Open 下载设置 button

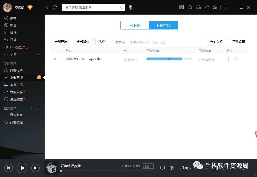click(x=238, y=42)
